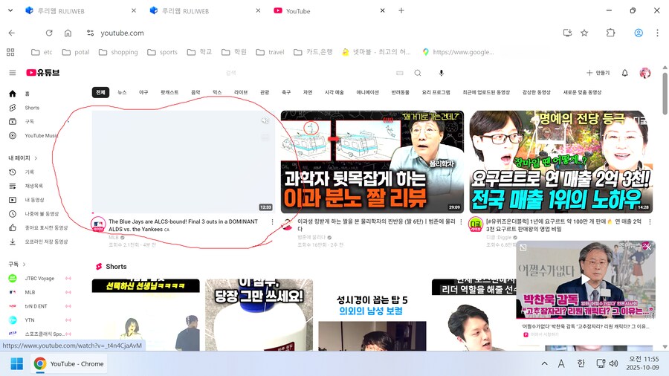The width and height of the screenshot is (669, 376).
Task: Unmute the Blue Jays video preview
Action: pos(265,120)
